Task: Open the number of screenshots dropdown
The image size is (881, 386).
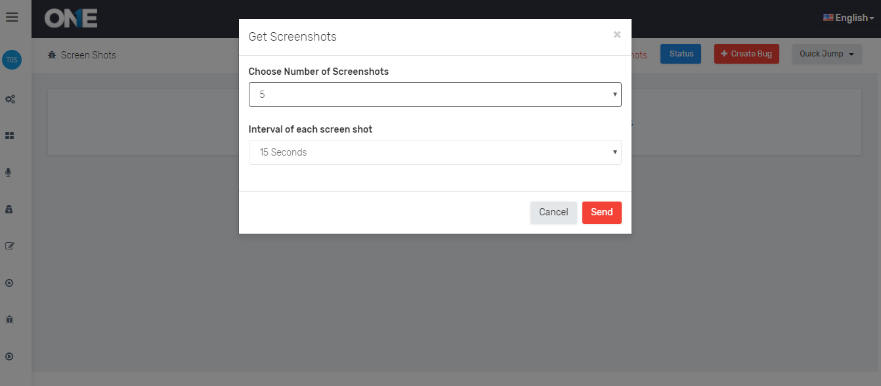Action: 435,94
